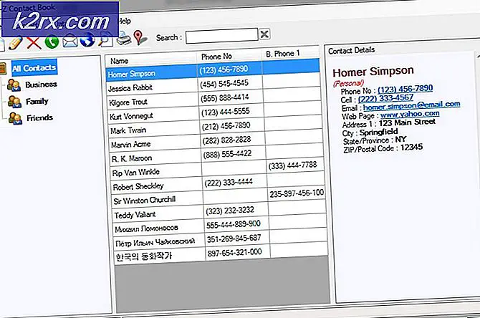Click phone cell 555-444-889-900
This screenshot has width=480, height=318.
[234, 225]
